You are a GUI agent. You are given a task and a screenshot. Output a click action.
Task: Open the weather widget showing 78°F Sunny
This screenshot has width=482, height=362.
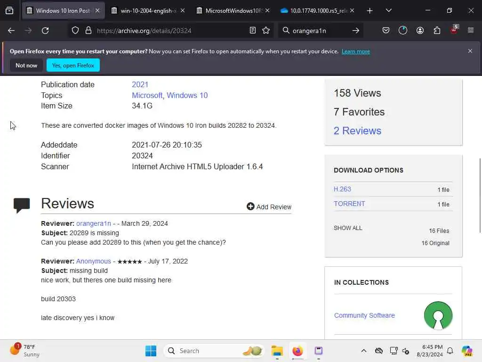[24, 351]
